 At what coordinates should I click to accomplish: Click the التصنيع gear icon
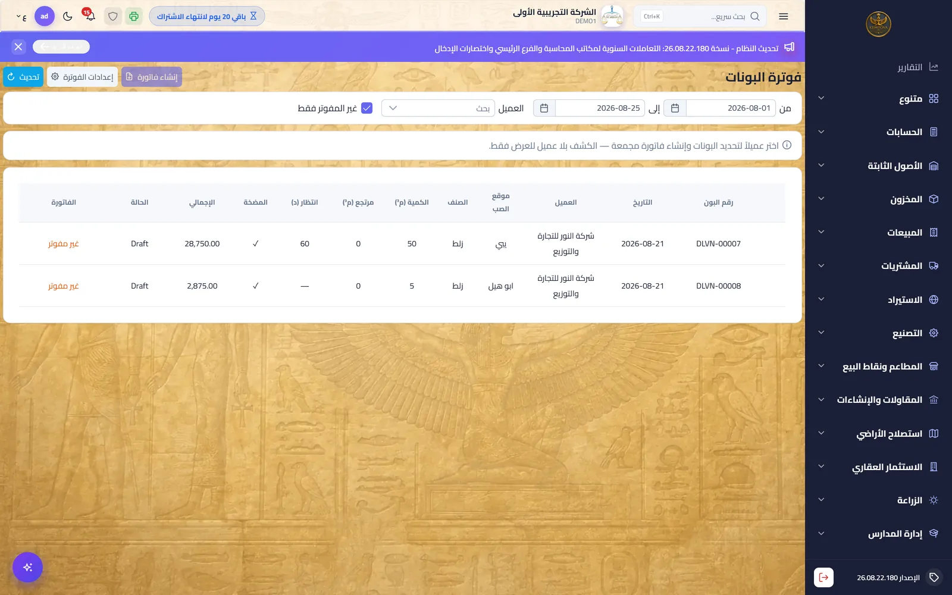tap(934, 333)
